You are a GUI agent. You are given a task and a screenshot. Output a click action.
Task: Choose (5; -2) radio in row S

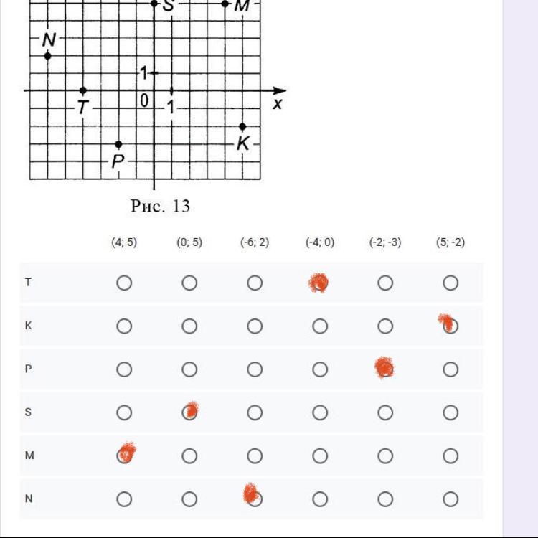pos(450,412)
